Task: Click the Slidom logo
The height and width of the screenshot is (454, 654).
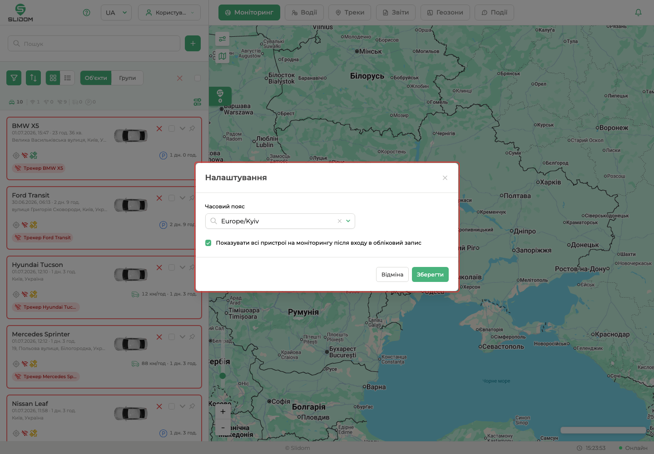Action: pos(20,13)
